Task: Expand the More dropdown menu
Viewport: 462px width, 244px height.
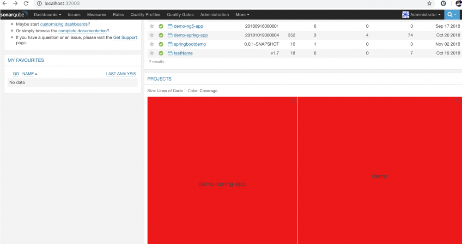Action: pos(242,14)
